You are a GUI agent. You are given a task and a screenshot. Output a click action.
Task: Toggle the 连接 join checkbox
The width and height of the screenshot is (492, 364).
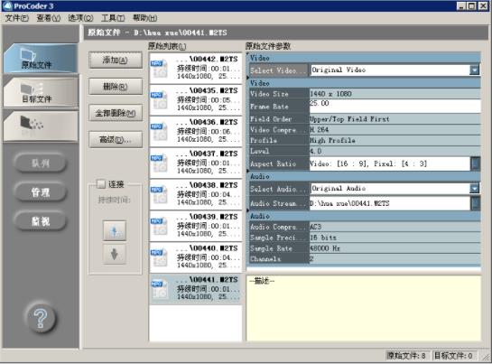click(101, 184)
